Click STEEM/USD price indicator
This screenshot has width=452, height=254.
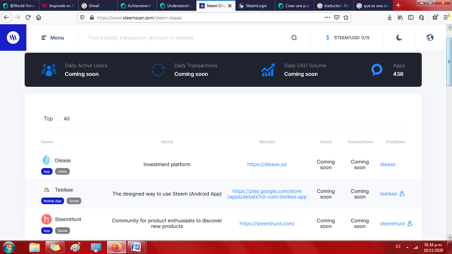347,38
